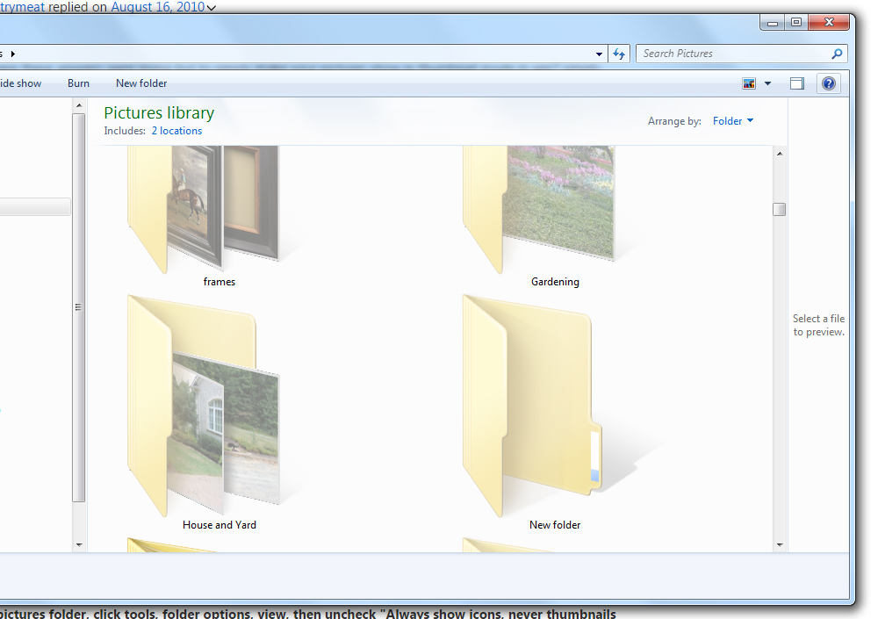The width and height of the screenshot is (885, 619).
Task: Click the refresh button next to address bar
Action: coord(619,54)
